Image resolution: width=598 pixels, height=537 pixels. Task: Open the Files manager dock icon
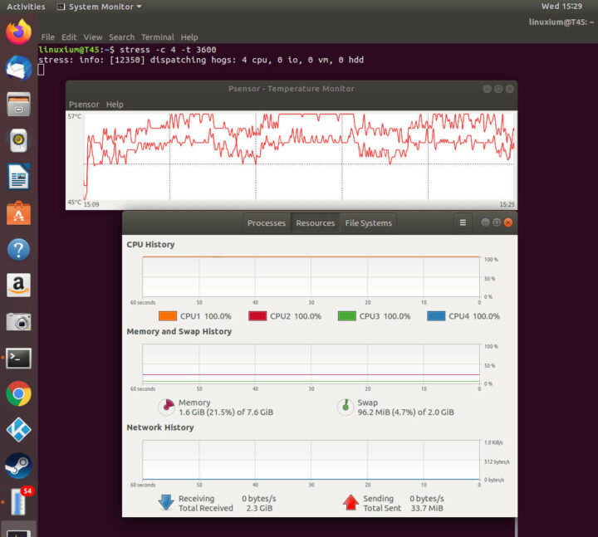[x=18, y=105]
